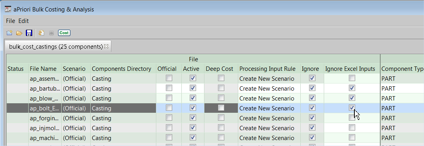Open the File menu

click(x=11, y=21)
